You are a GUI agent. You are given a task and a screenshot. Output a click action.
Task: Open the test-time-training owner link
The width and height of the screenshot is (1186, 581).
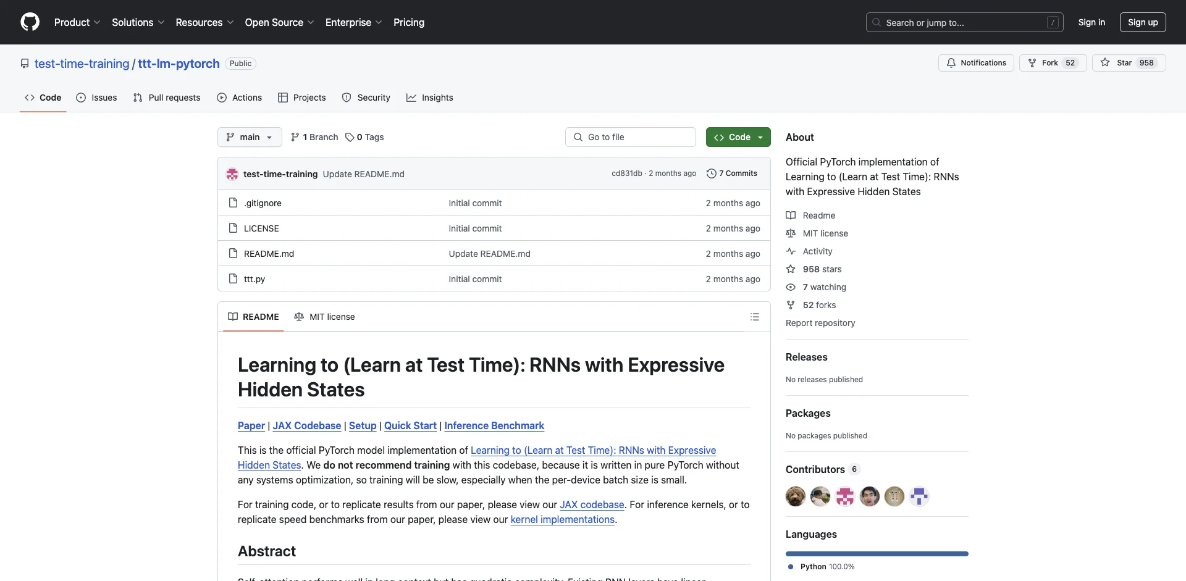(82, 64)
